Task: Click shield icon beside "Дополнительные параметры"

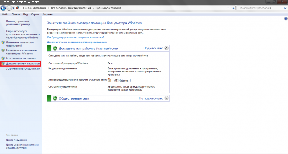Action: click(x=3, y=63)
